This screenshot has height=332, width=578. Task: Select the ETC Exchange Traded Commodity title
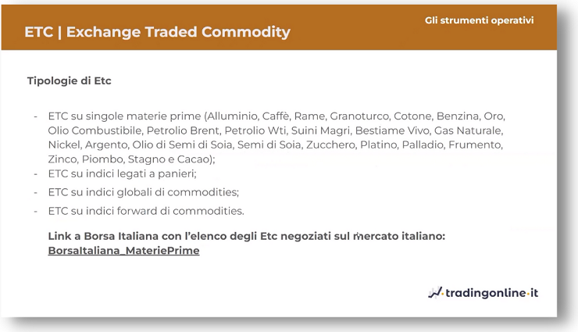(x=158, y=32)
